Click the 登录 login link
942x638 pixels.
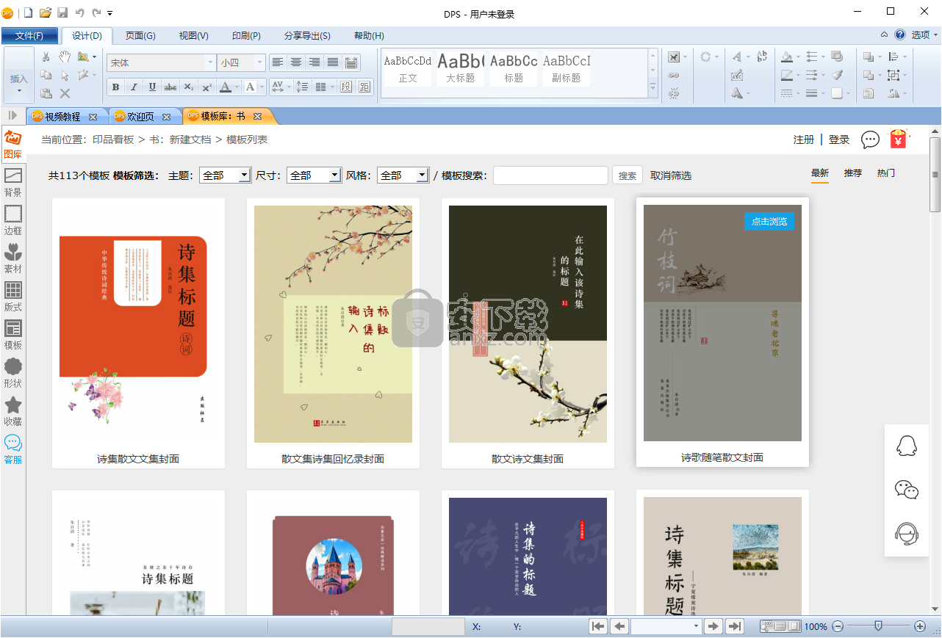[x=839, y=139]
